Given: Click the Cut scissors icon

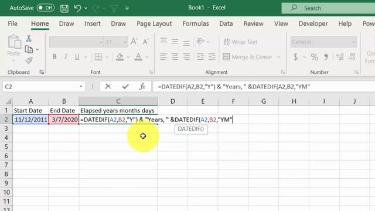Looking at the screenshot, I should (29, 38).
